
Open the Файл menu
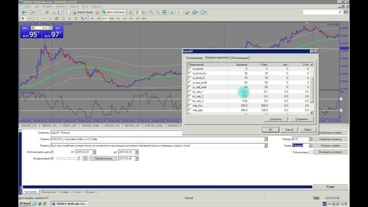(28, 6)
